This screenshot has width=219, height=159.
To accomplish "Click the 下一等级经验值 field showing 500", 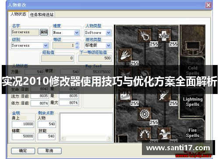I will 95,58.
